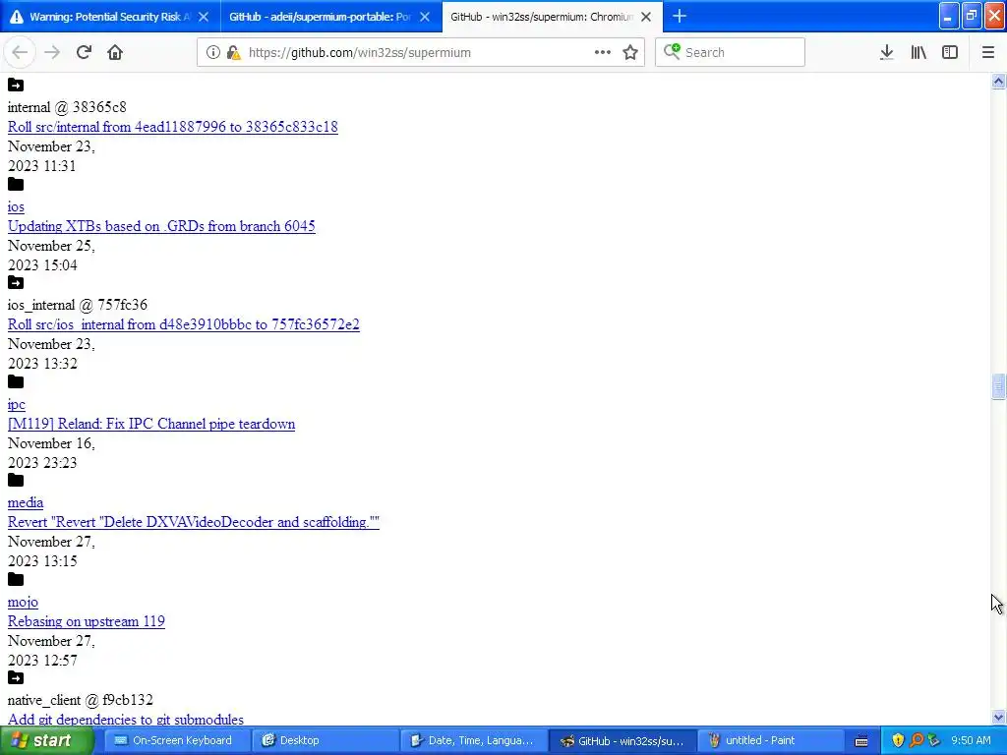
Task: Open a new browser tab
Action: click(x=680, y=16)
